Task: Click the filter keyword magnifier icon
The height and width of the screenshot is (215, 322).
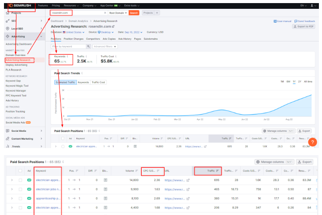Action: pyautogui.click(x=88, y=47)
